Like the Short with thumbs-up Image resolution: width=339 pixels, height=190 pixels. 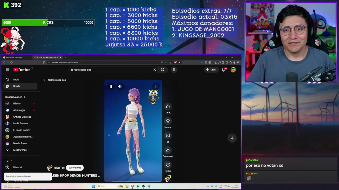(x=168, y=106)
